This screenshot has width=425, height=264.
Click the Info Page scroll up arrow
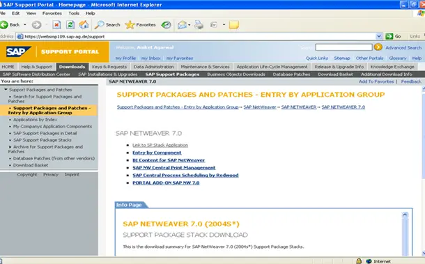[x=405, y=215]
